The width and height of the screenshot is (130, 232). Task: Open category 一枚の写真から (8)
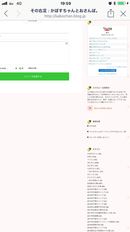tap(95, 181)
